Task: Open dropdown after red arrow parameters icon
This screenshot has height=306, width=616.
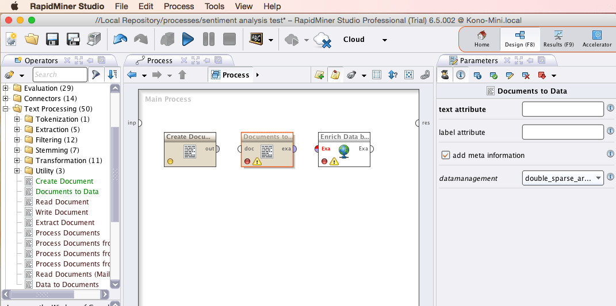Action: [x=554, y=75]
